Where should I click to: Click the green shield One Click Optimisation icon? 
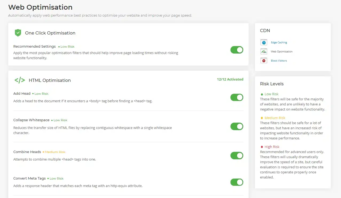click(18, 33)
